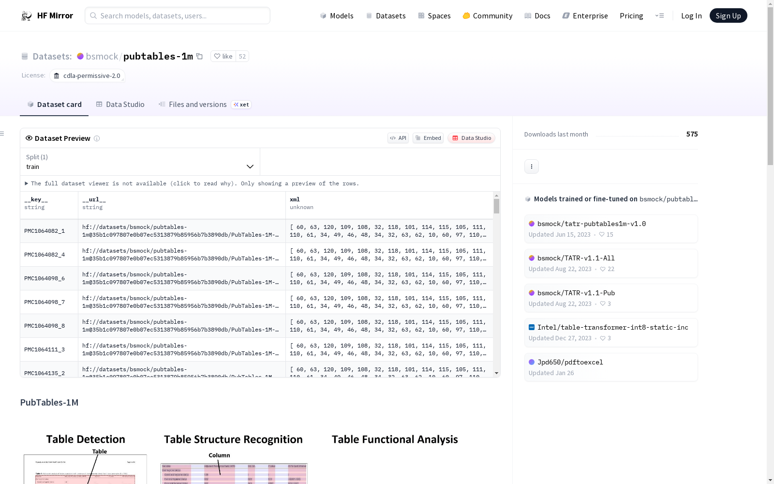Select the PMC1064082_4 row key cell
774x484 pixels.
(x=49, y=255)
